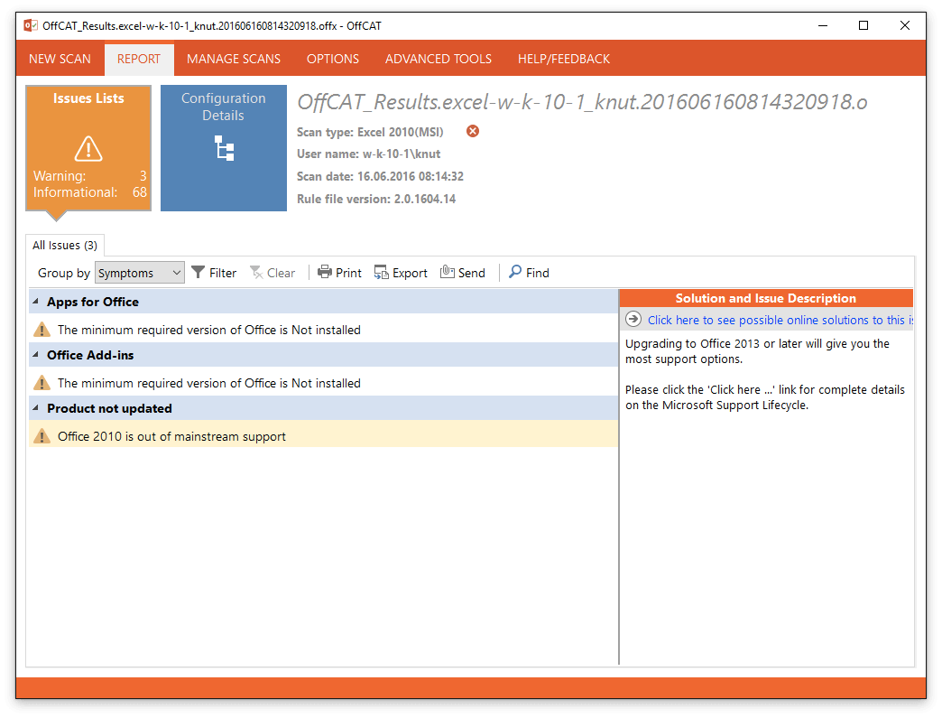
Task: Click the Clear button label
Action: [x=282, y=273]
